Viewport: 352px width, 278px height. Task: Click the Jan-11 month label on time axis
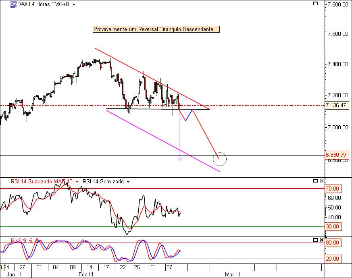[x=14, y=275]
